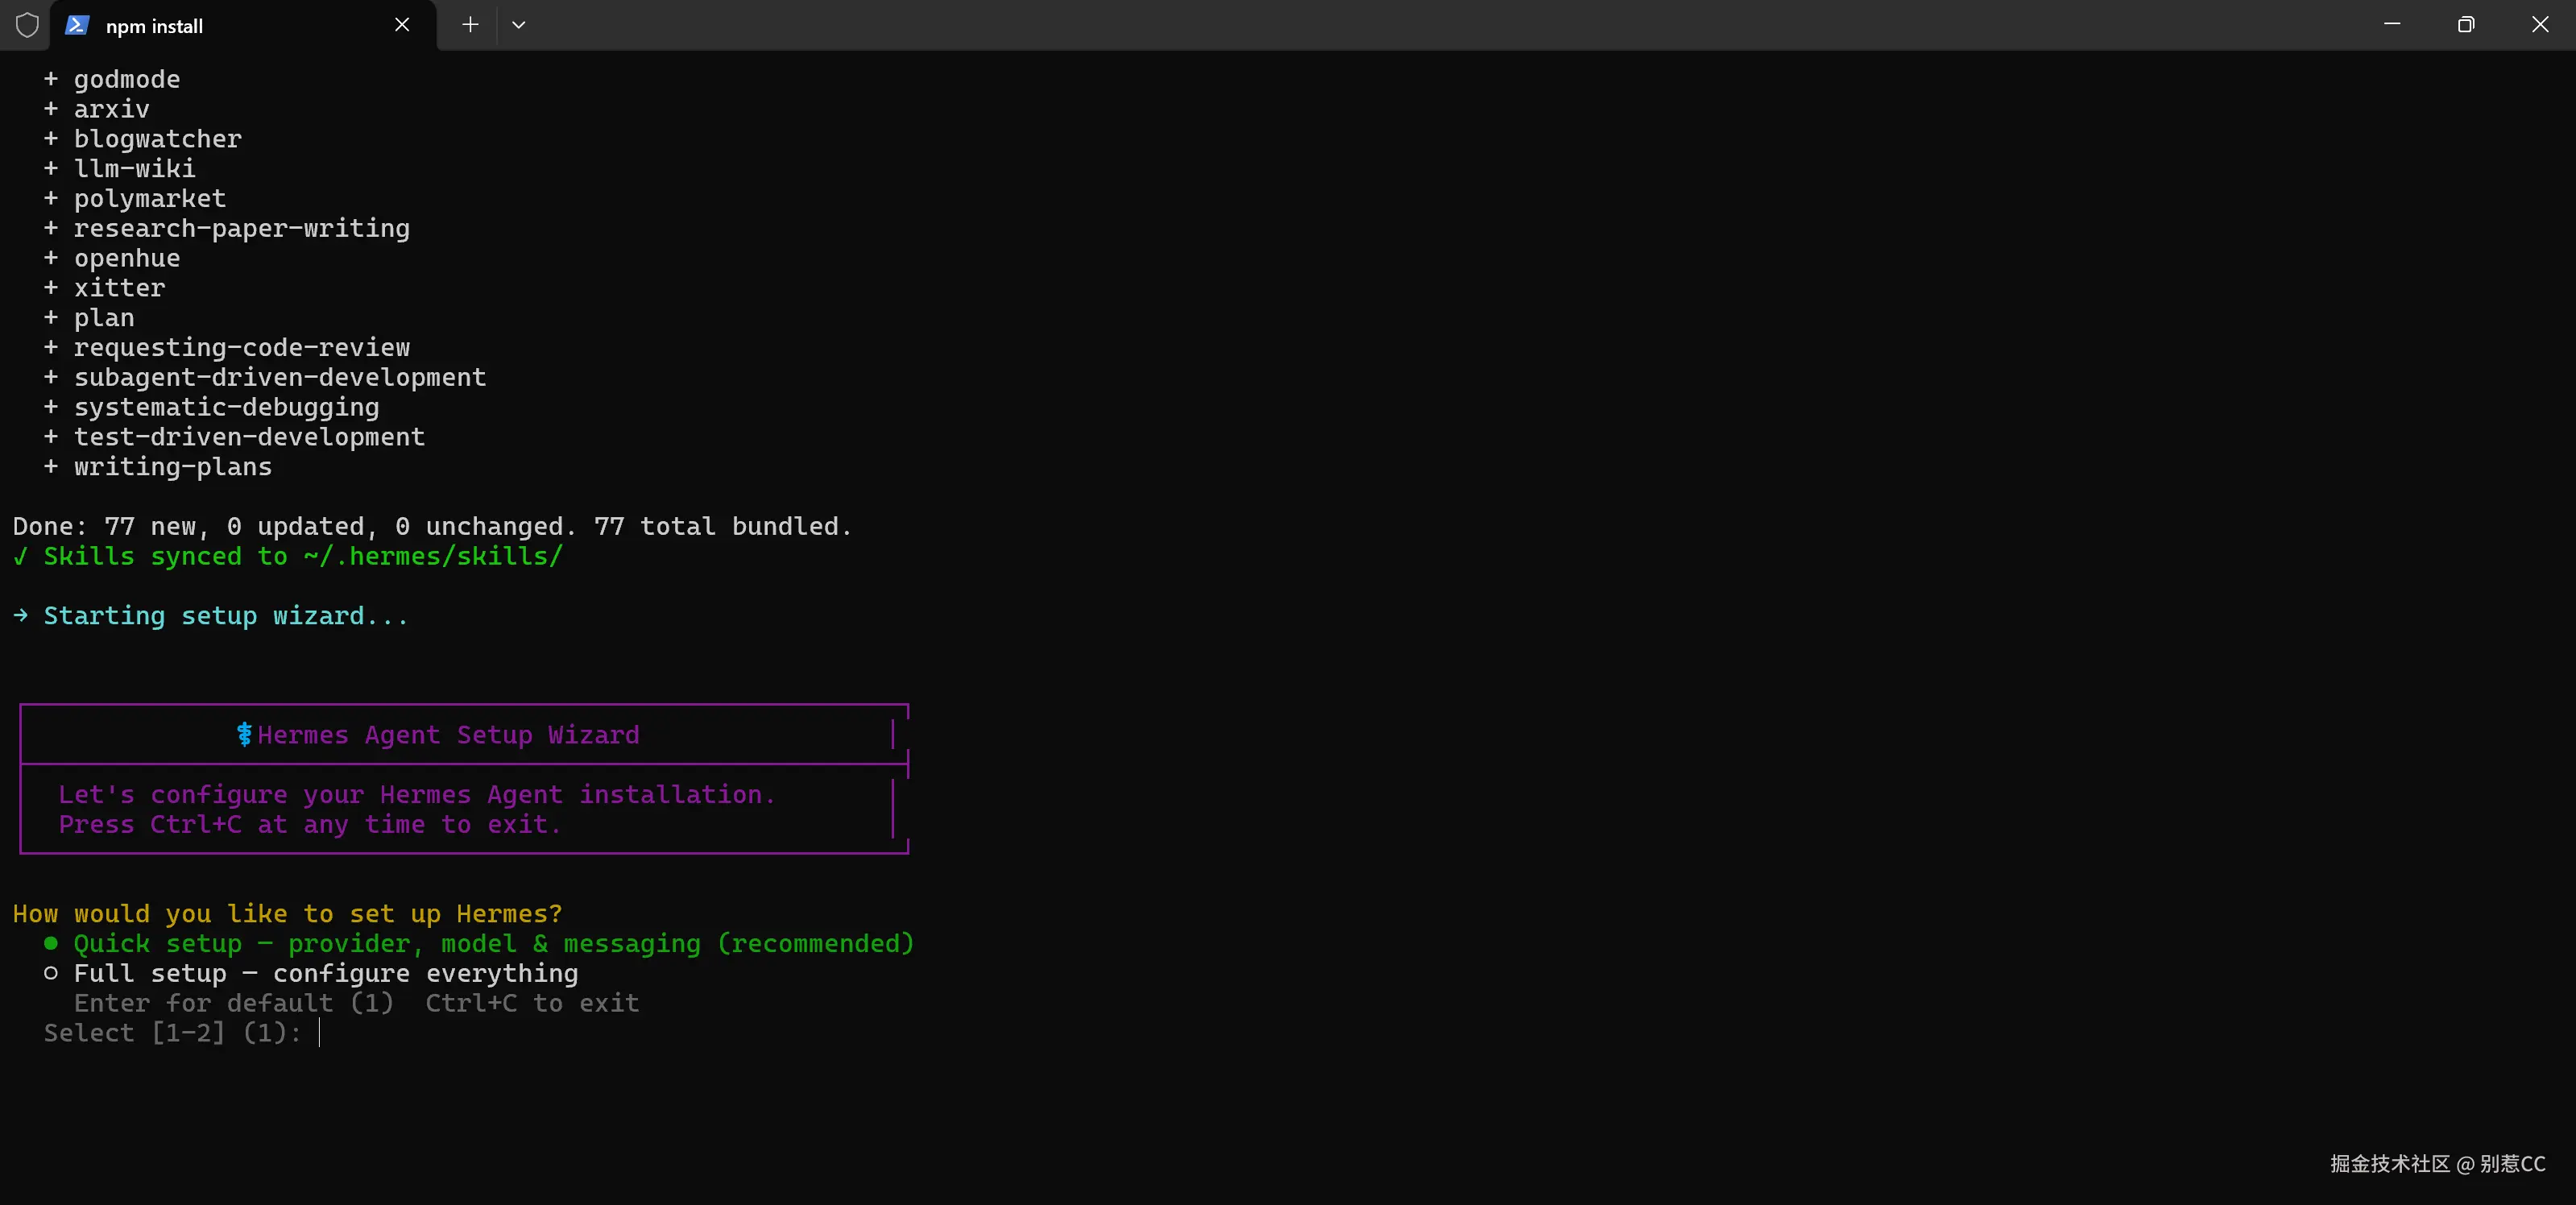Click the Quick setup recommended label text
The height and width of the screenshot is (1205, 2576).
493,943
